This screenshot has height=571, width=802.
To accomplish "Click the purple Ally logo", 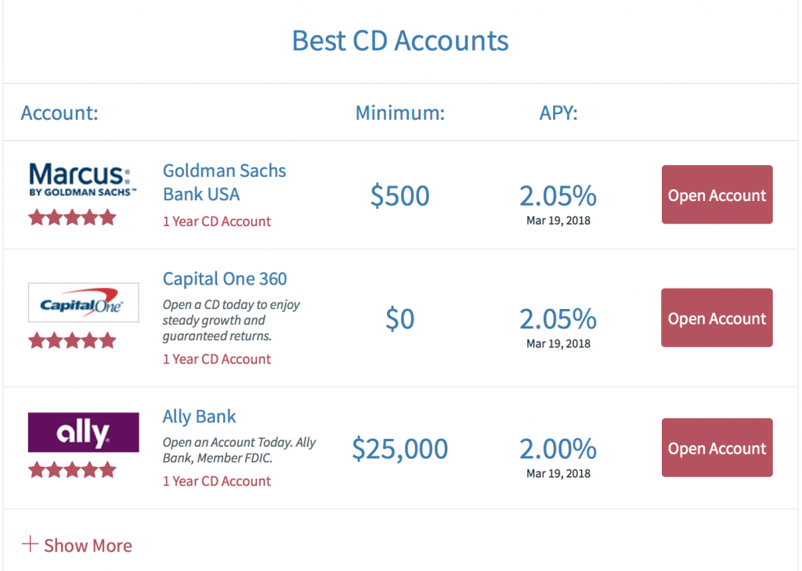I will (x=83, y=432).
